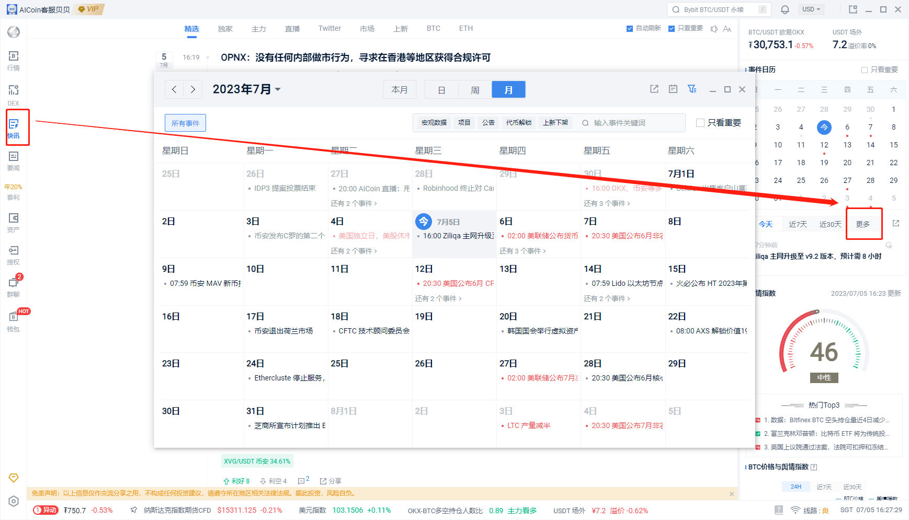Expand 还有 3 个事件 on June 30
Screen dimensions: 909x520
click(x=607, y=203)
